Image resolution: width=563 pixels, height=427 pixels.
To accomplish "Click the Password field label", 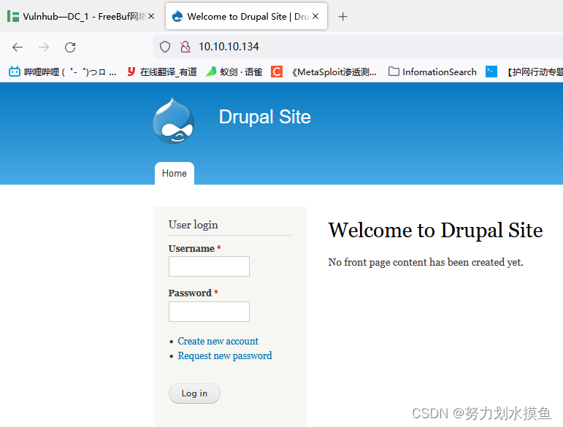I will click(x=190, y=293).
